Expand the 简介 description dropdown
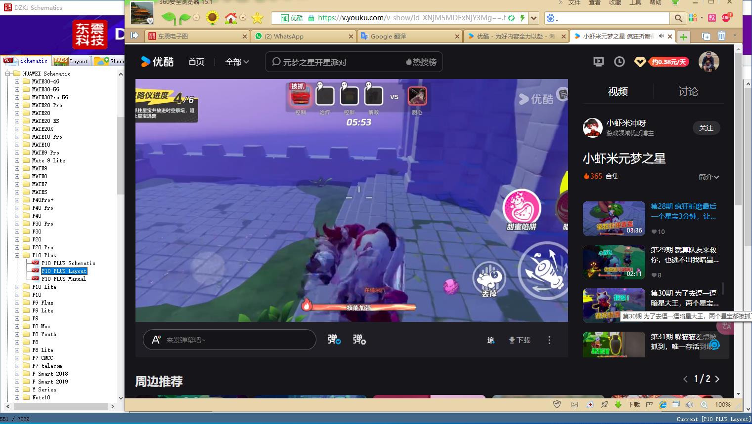 (709, 177)
